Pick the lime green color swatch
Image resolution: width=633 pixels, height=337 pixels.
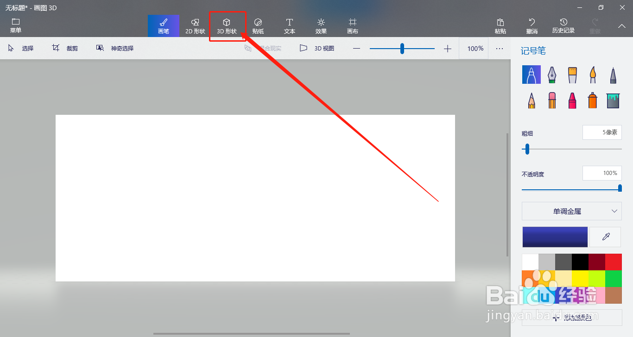(x=597, y=279)
